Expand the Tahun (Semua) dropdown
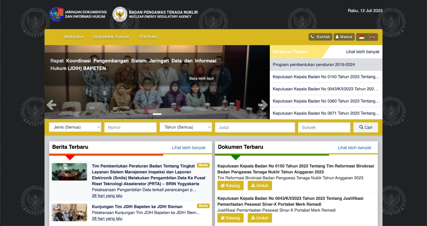The image size is (427, 226). (186, 127)
